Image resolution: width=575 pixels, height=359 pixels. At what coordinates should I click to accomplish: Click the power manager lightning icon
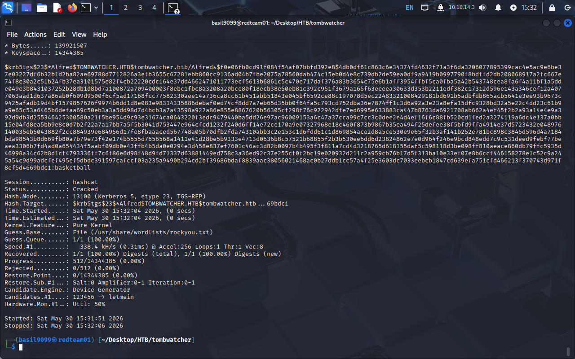(513, 8)
